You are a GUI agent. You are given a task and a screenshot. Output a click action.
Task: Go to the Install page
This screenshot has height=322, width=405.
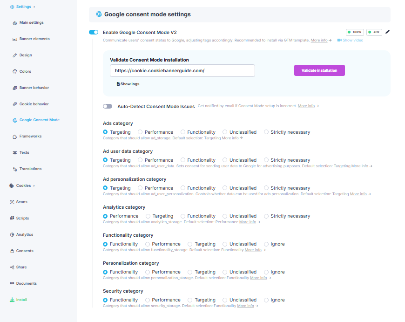21,300
